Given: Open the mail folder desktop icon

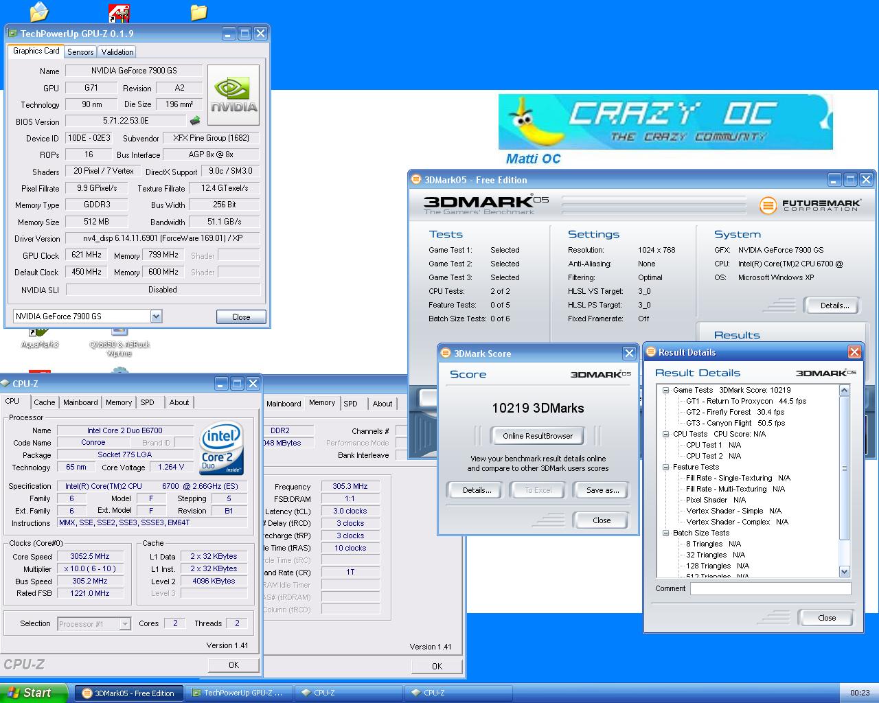Looking at the screenshot, I should tap(39, 12).
